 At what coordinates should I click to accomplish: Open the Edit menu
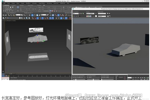4,3
